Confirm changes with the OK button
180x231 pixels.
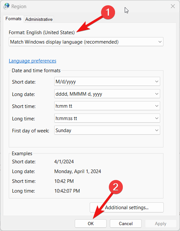[x=91, y=224]
